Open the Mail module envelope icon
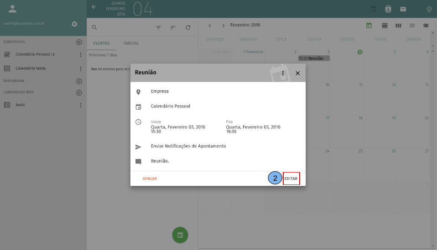The height and width of the screenshot is (250, 437). [x=403, y=9]
